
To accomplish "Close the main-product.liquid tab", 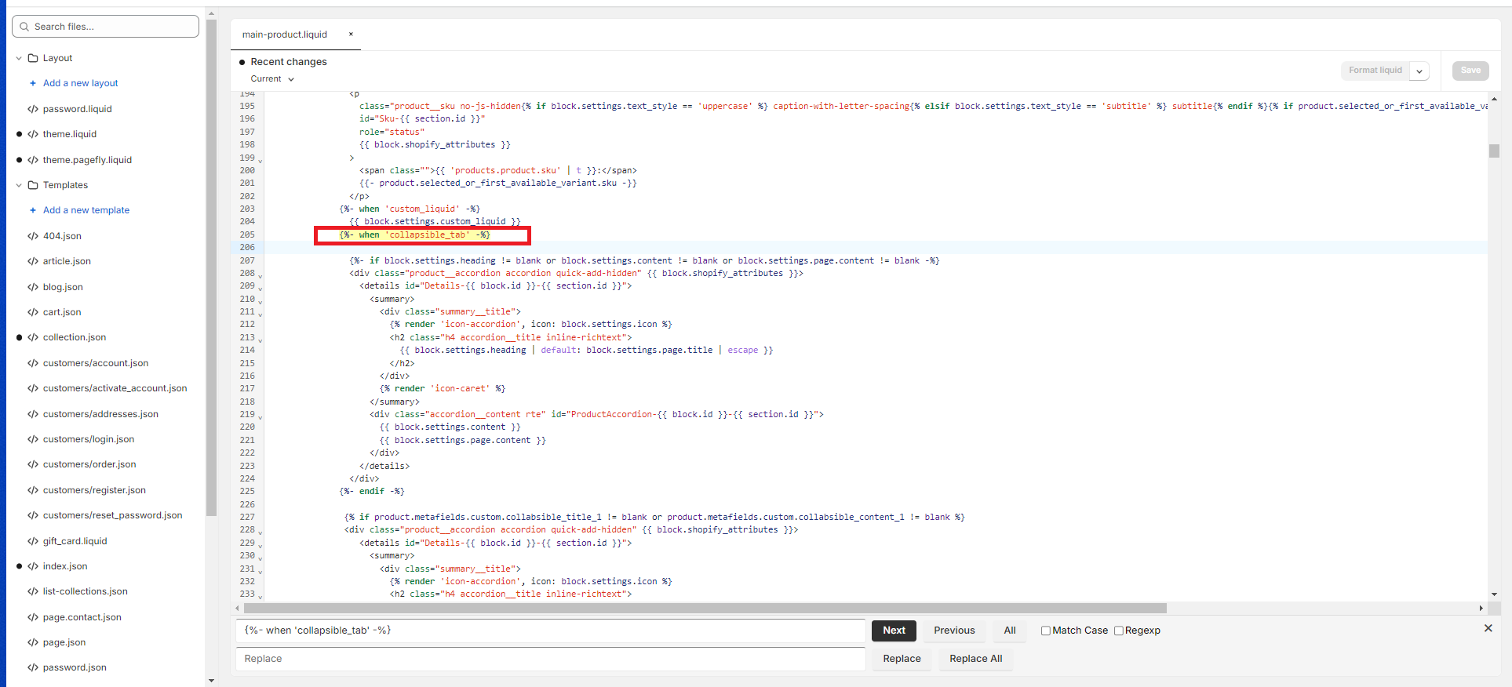I will click(x=351, y=35).
